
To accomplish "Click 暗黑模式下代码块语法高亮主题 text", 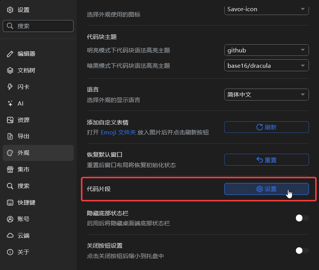I will tap(128, 66).
